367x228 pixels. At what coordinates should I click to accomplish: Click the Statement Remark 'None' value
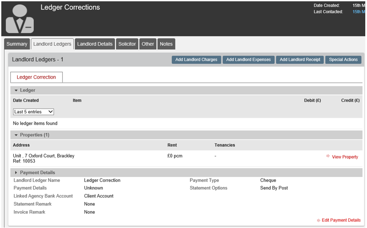click(89, 204)
